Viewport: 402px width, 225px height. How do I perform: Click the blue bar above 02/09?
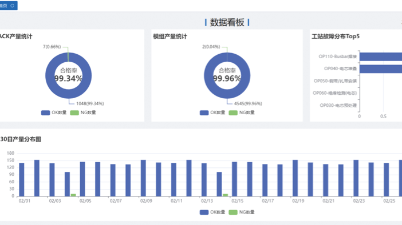(143, 178)
